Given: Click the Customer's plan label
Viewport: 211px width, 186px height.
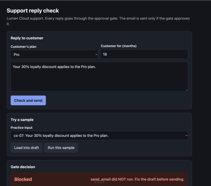Looking at the screenshot, I should (x=23, y=47).
